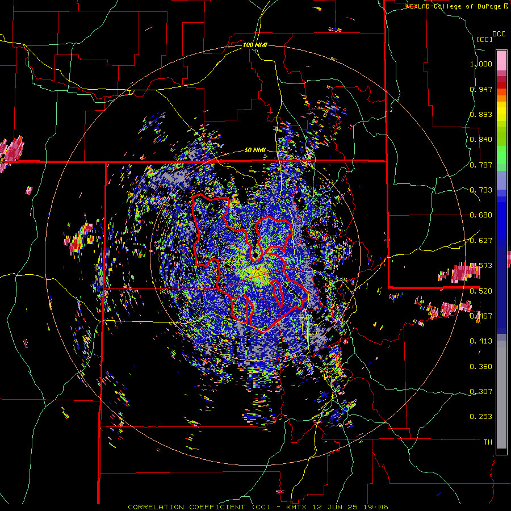This screenshot has width=511, height=511.
Task: Click the 0.947 scale value
Action: coord(481,89)
